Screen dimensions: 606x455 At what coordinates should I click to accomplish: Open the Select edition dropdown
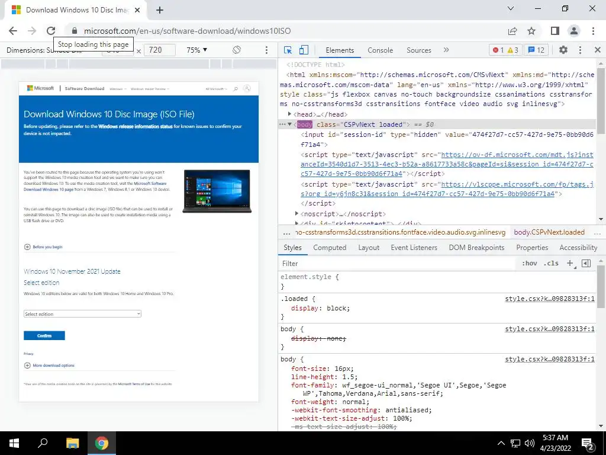[82, 314]
